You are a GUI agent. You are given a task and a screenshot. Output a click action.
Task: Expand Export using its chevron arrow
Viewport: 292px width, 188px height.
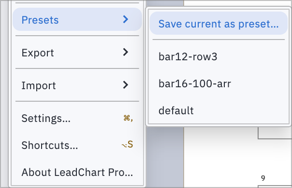pyautogui.click(x=126, y=52)
